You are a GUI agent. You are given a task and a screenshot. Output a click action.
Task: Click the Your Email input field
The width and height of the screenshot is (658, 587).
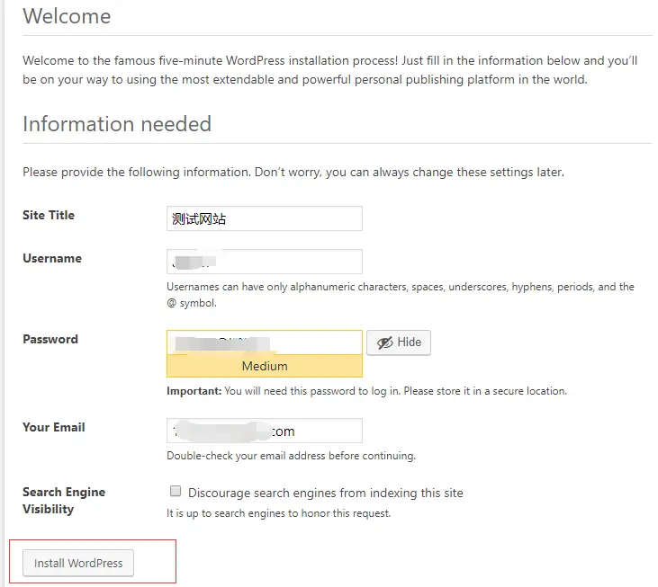click(x=265, y=431)
